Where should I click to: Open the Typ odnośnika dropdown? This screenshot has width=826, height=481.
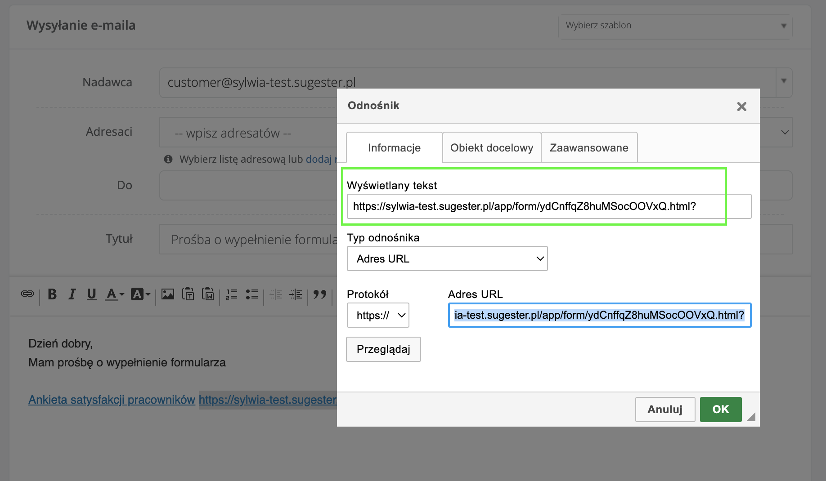tap(447, 259)
